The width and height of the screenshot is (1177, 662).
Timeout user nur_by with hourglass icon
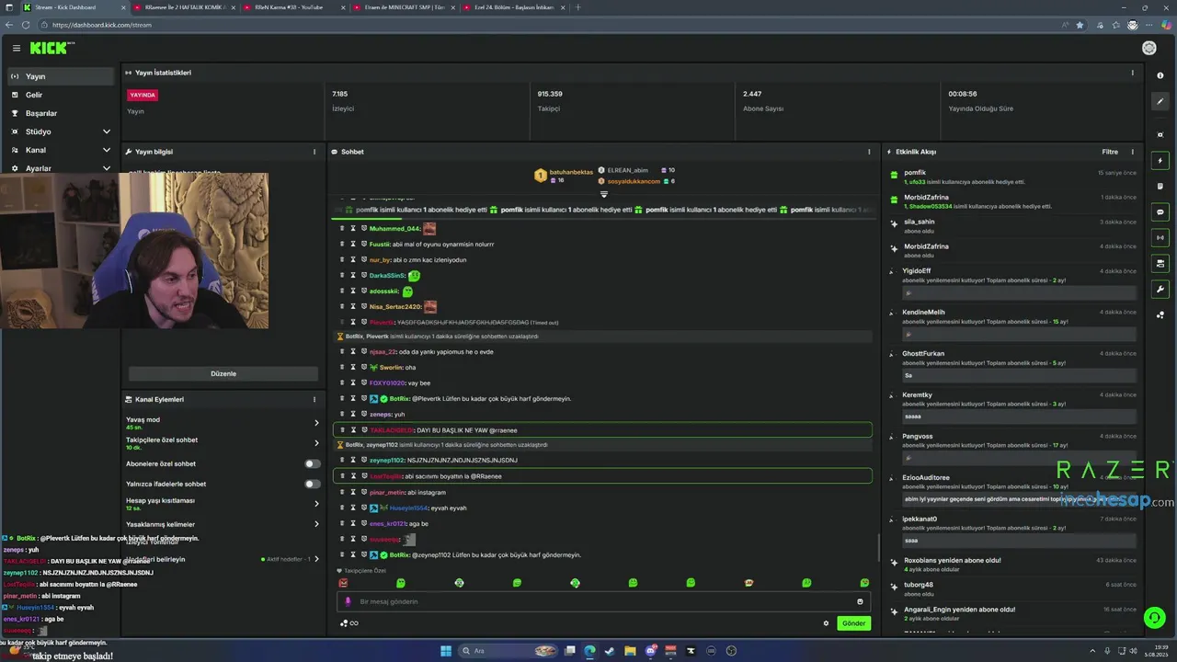(353, 260)
